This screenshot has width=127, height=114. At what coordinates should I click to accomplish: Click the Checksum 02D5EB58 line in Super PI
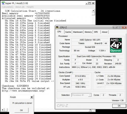pos(15,86)
